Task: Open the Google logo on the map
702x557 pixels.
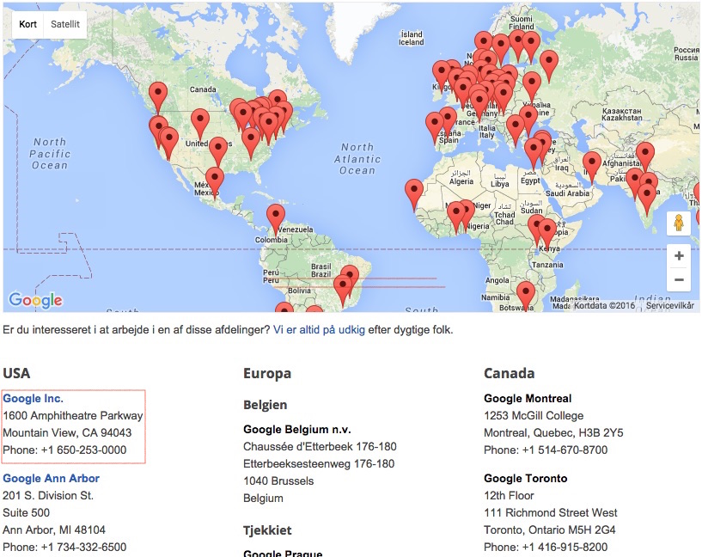Action: click(36, 299)
